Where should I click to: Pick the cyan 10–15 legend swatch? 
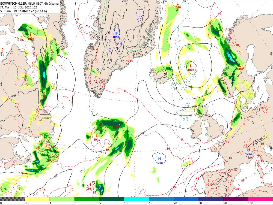pyautogui.click(x=136, y=199)
